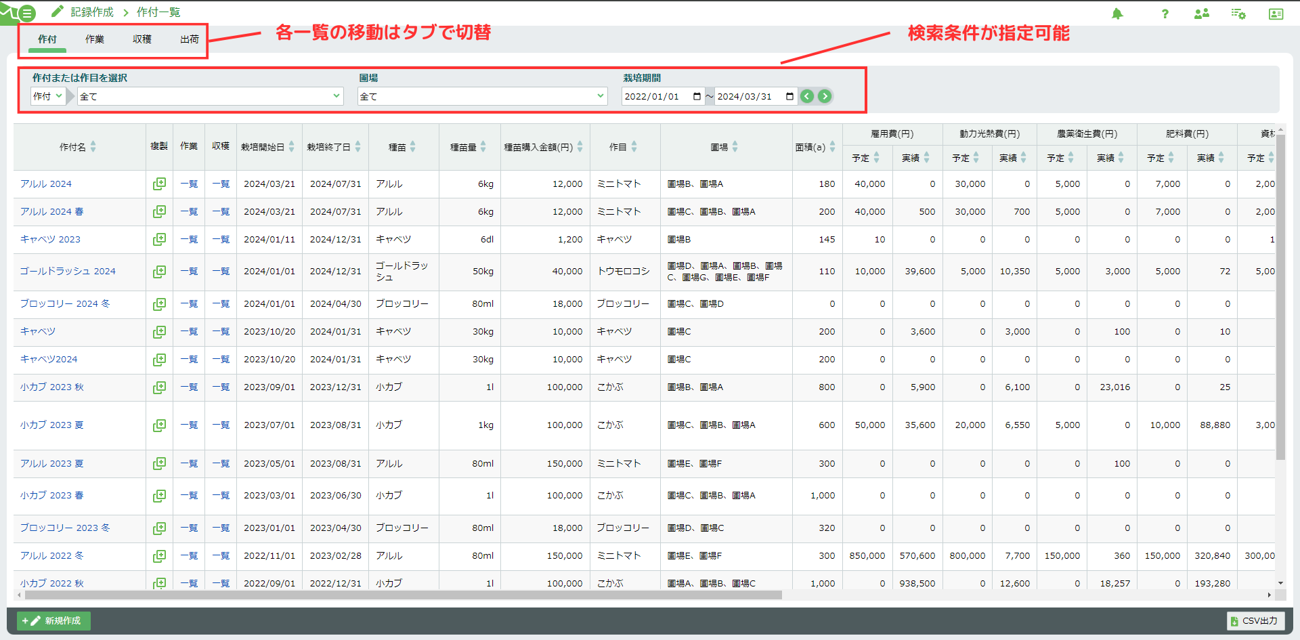This screenshot has height=640, width=1300.
Task: Open the list settings gear icon
Action: click(1238, 14)
